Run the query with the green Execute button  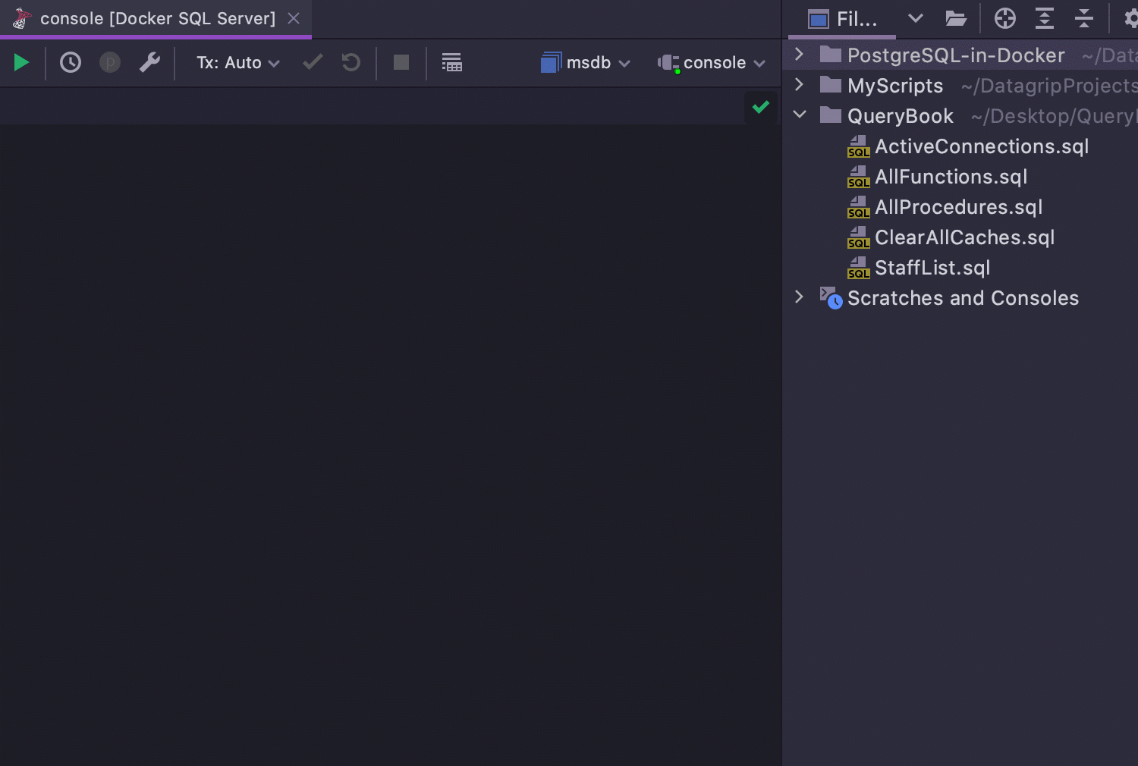(x=21, y=62)
